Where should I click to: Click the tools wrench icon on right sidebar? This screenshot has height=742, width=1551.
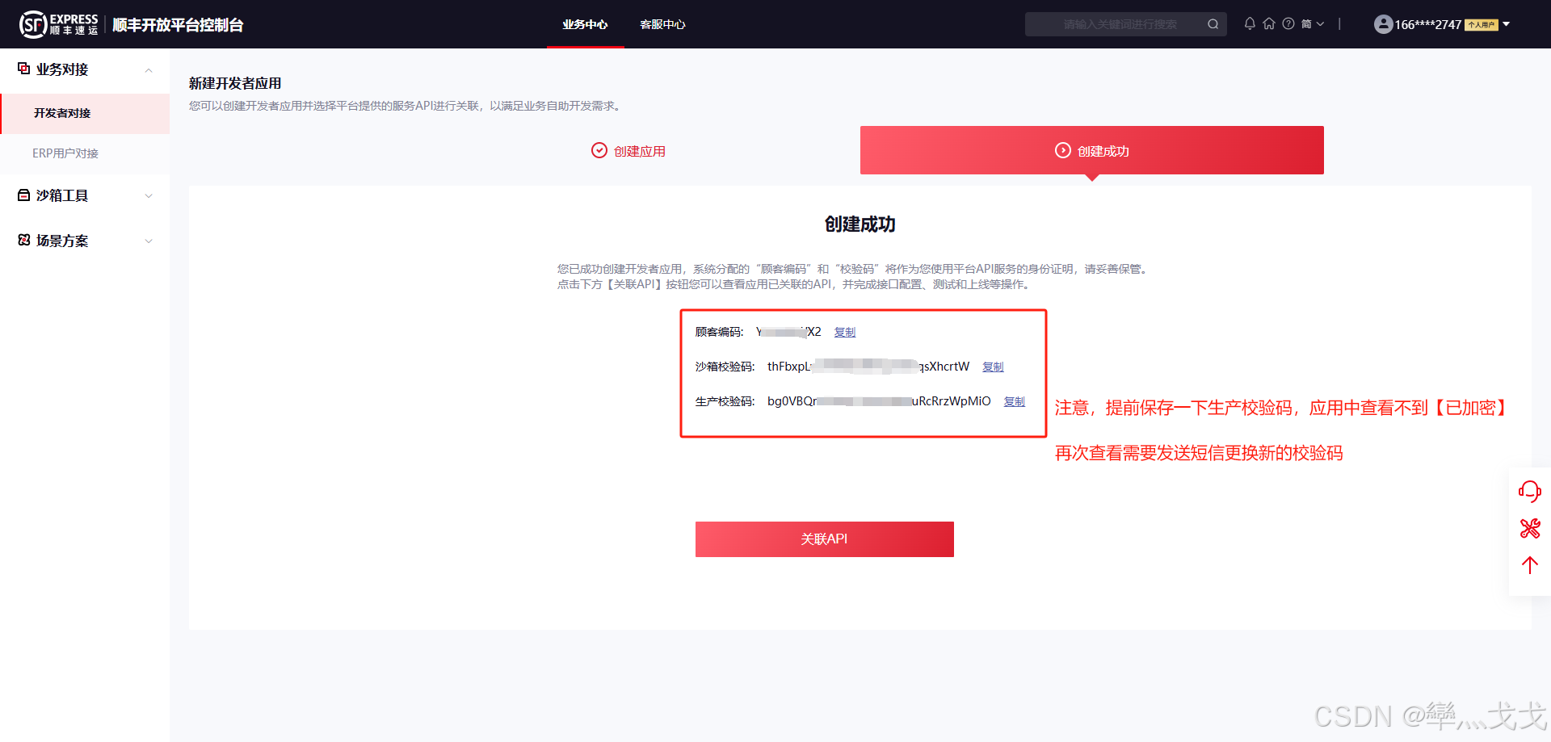pyautogui.click(x=1530, y=529)
